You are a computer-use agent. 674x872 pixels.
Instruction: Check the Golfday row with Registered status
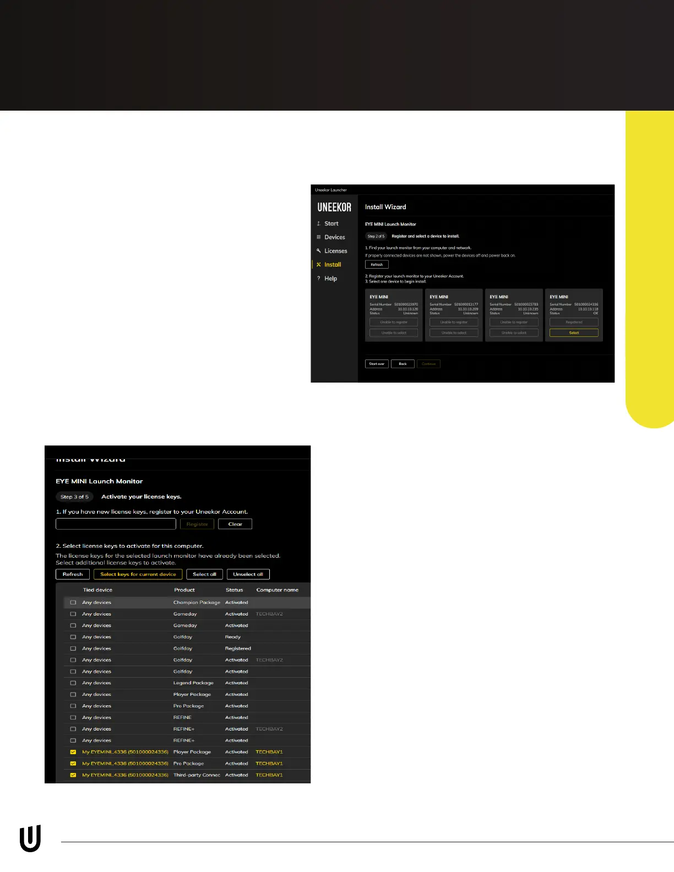coord(73,648)
